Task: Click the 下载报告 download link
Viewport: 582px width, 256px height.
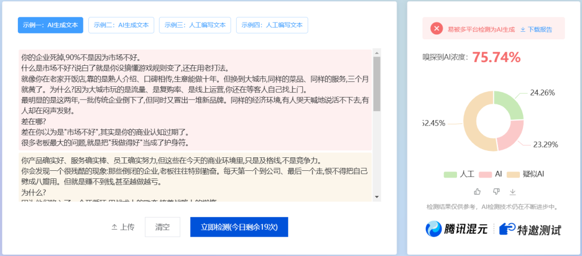Action: point(536,30)
